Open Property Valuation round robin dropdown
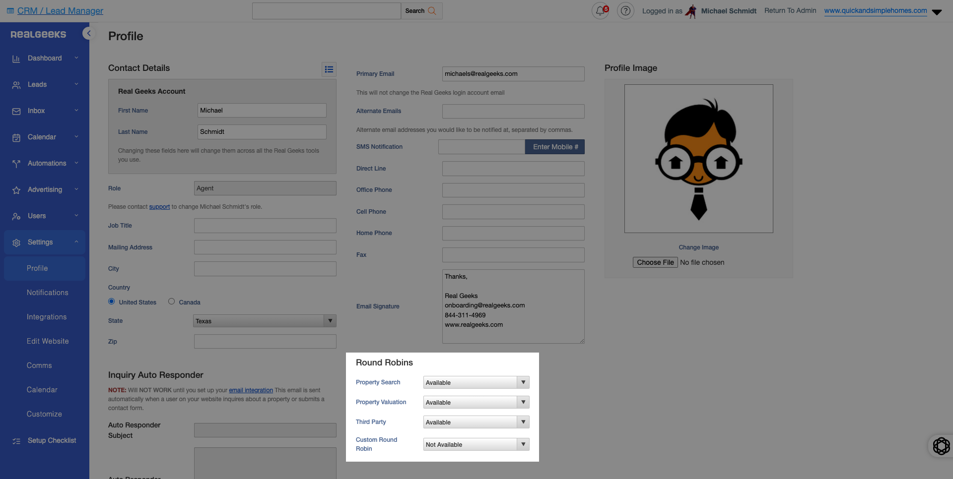 coord(476,402)
